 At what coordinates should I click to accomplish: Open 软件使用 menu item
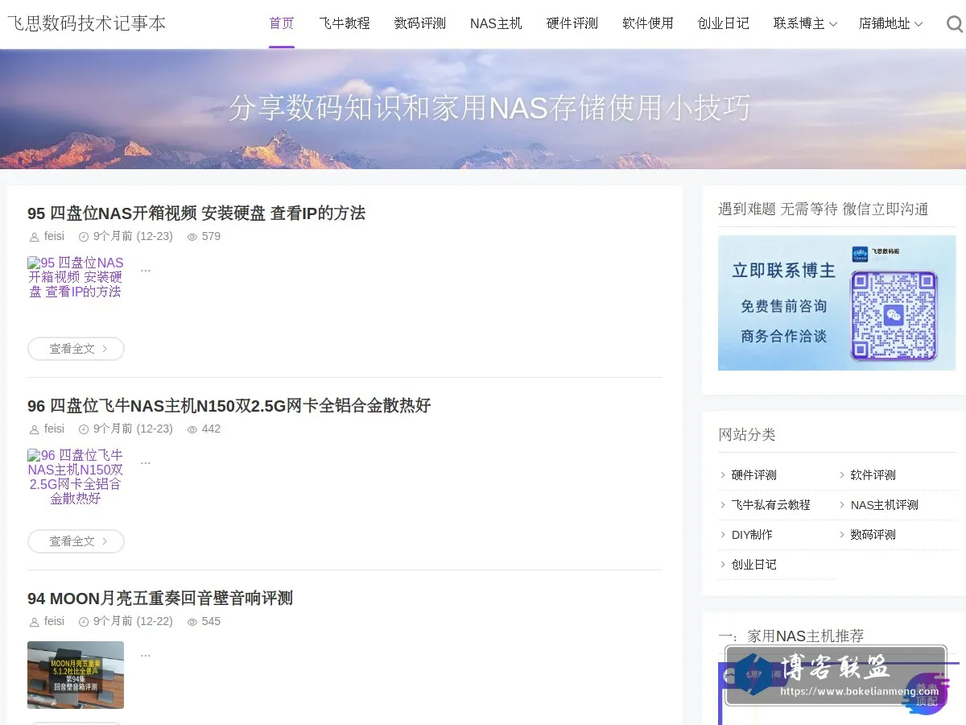pyautogui.click(x=648, y=23)
